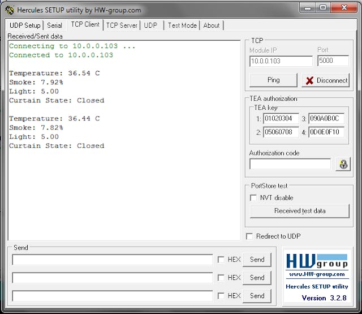Click the first Send text field

(113, 260)
